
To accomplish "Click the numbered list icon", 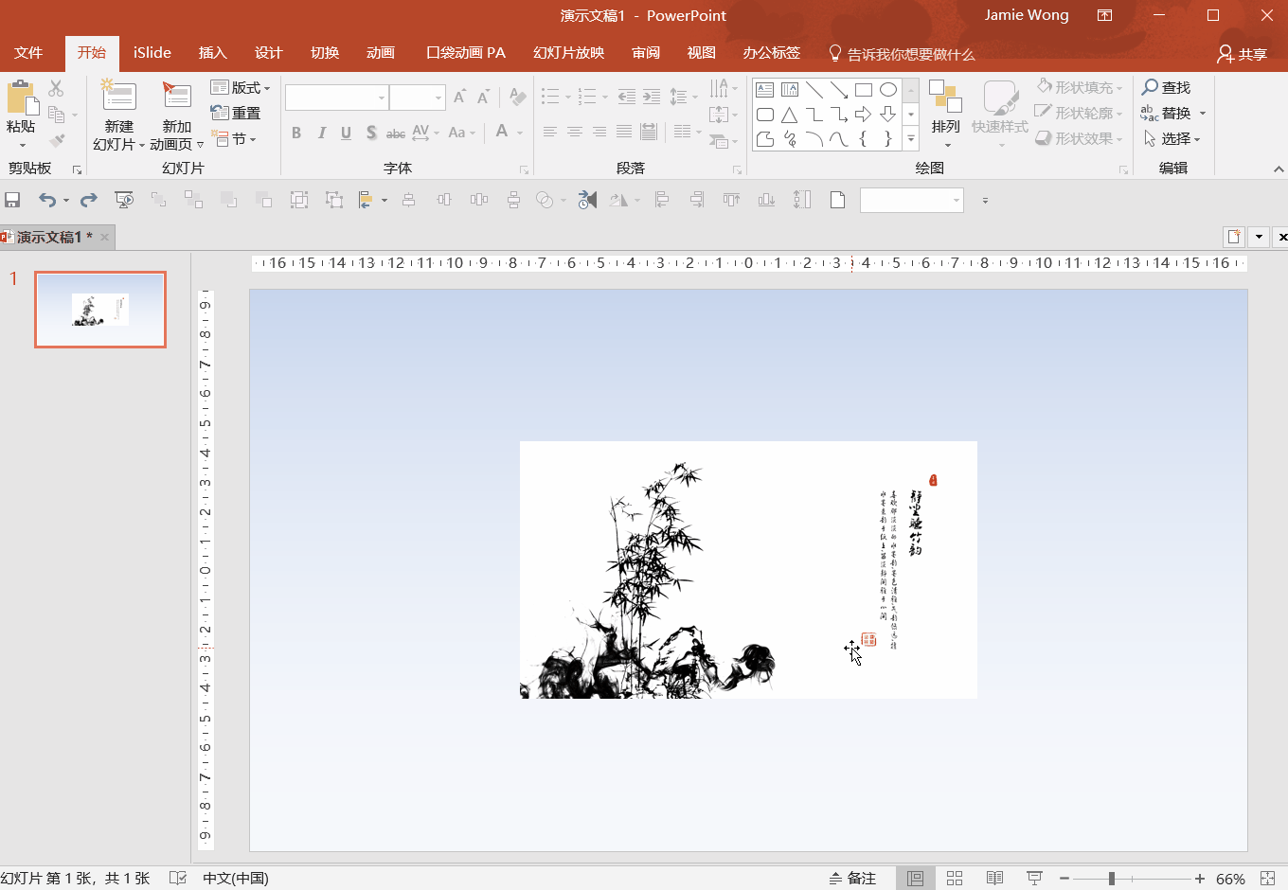I will click(587, 97).
